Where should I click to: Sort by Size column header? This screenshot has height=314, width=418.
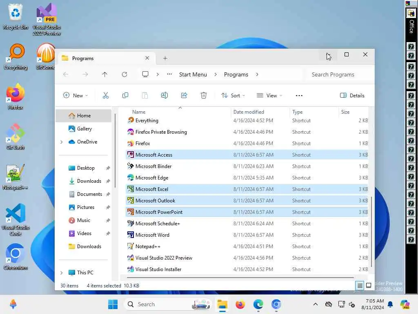pos(354,112)
